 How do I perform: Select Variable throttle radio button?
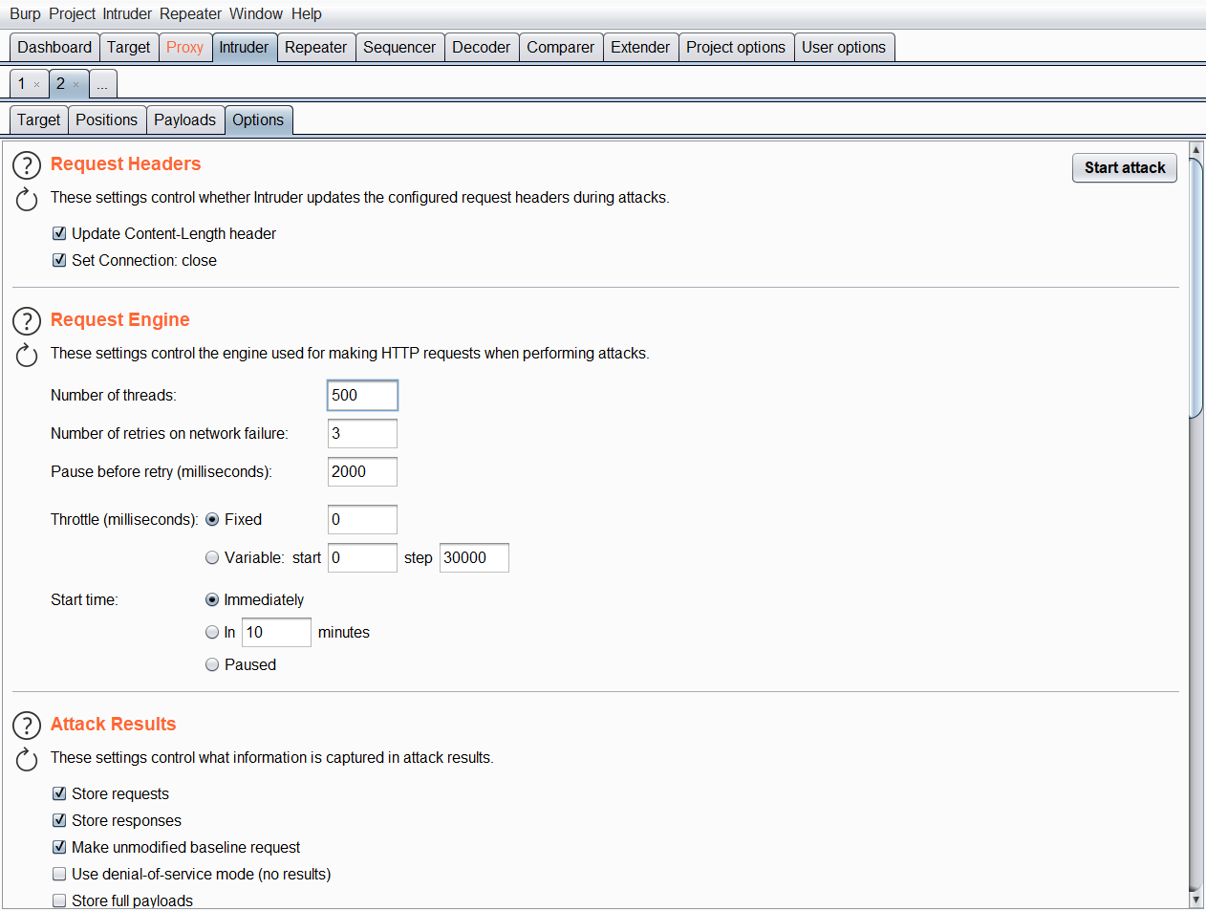coord(212,557)
